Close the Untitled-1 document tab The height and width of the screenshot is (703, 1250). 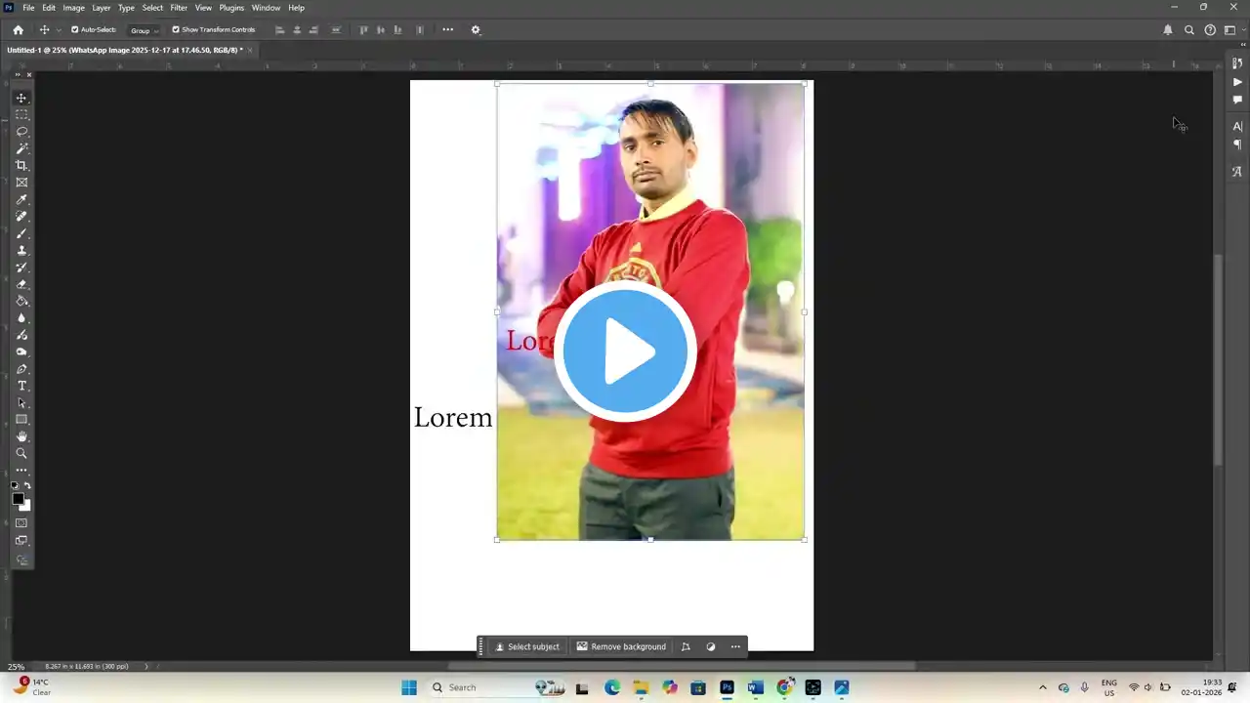coord(250,50)
